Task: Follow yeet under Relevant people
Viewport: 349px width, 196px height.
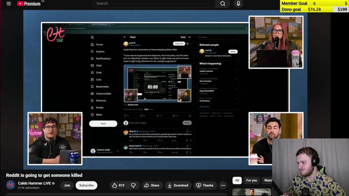Action: [x=233, y=51]
